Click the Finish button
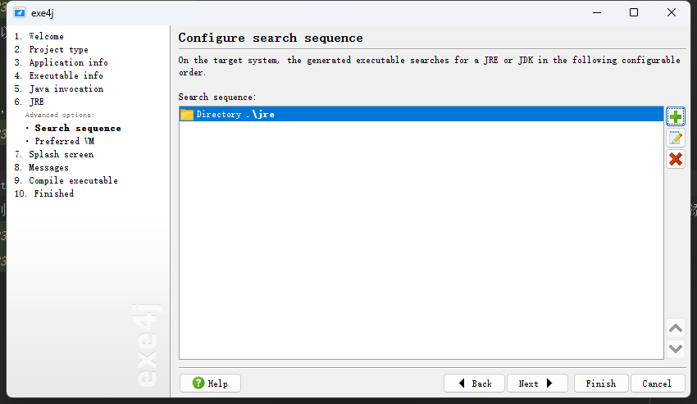This screenshot has width=697, height=404. click(x=601, y=384)
